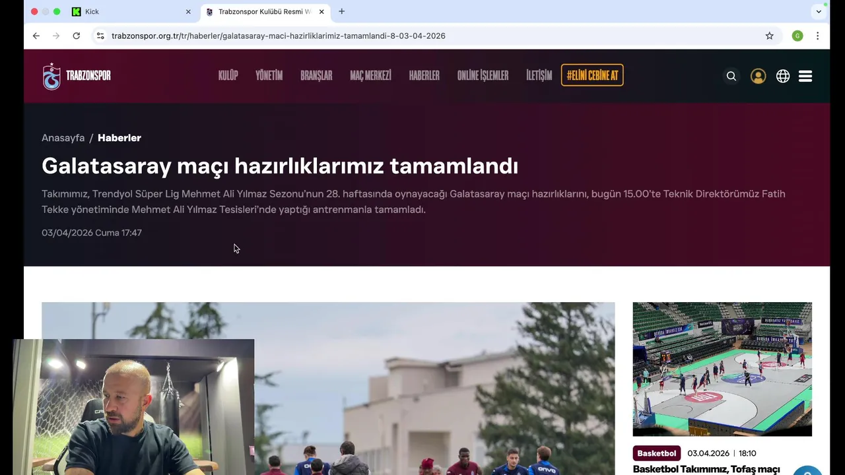Click the Haberler breadcrumb link
This screenshot has height=475, width=845.
[x=119, y=138]
